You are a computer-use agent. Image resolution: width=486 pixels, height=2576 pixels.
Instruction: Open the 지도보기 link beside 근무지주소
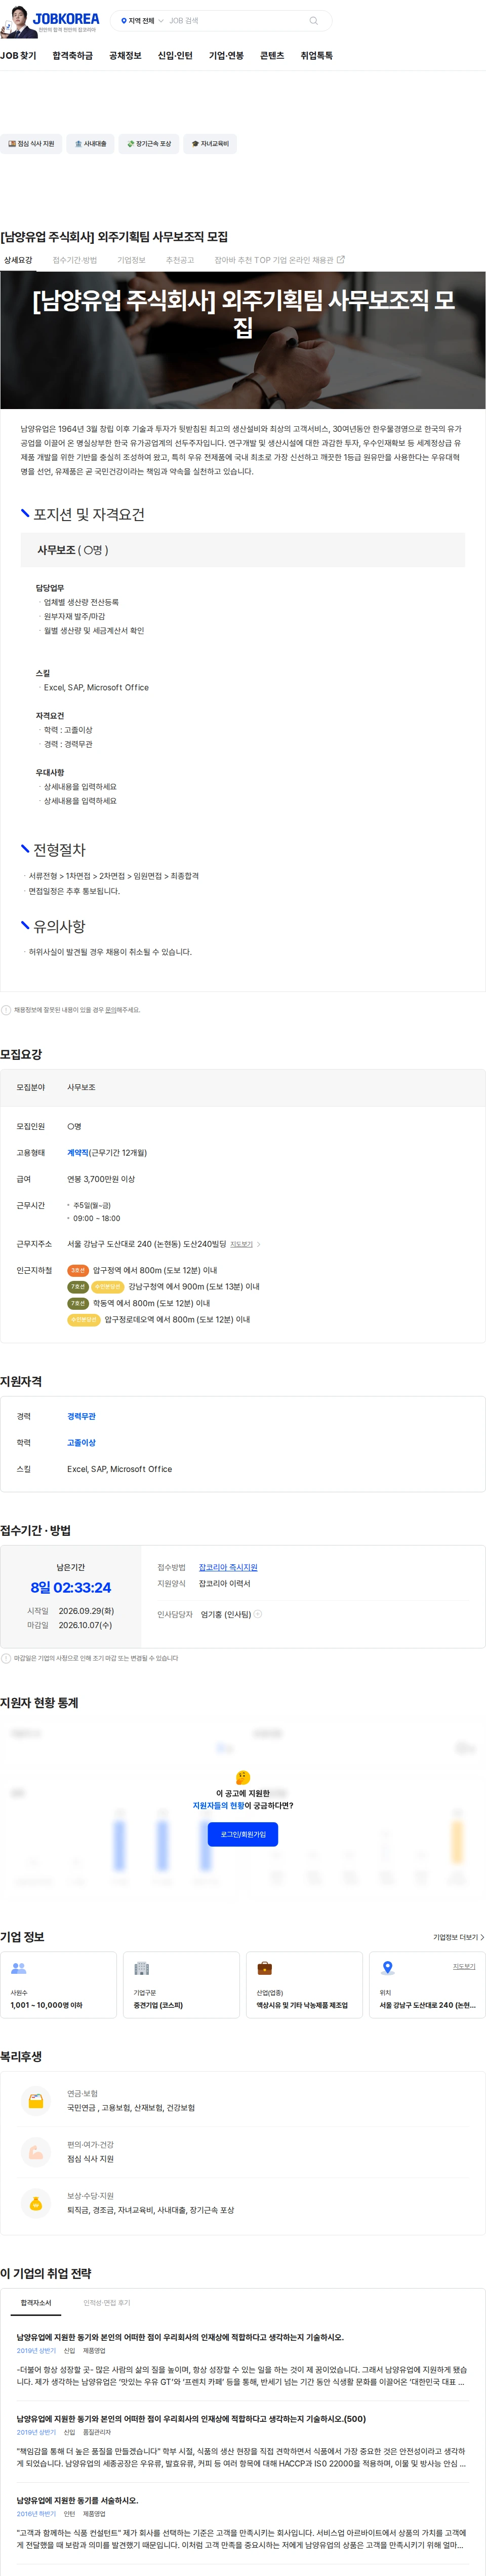click(x=241, y=1245)
